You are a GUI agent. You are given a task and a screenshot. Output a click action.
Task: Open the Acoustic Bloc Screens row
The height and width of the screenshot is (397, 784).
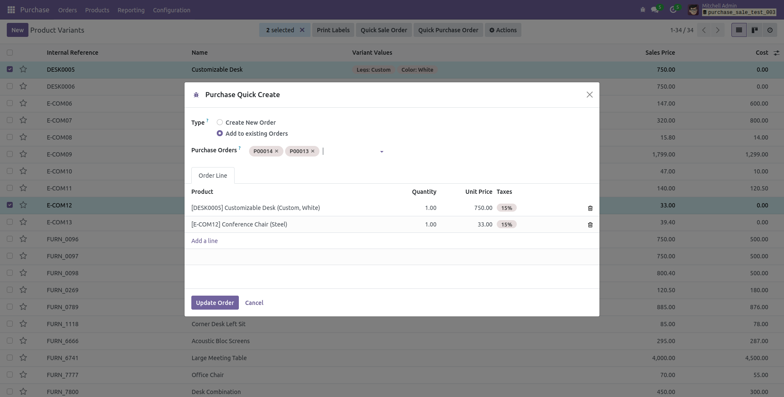392,341
